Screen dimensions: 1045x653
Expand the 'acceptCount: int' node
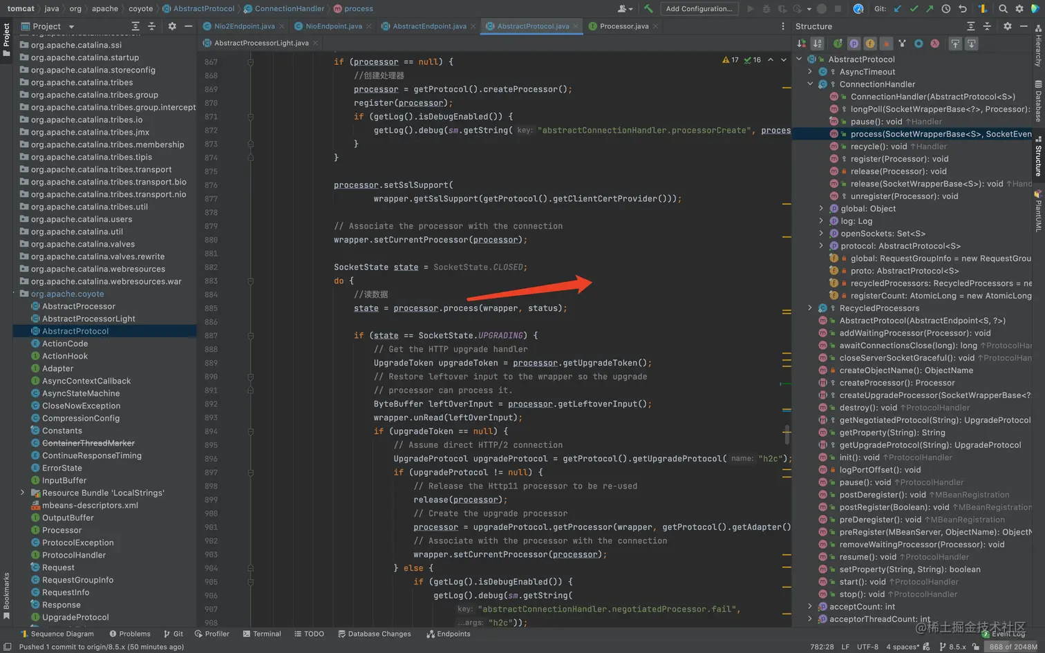pos(810,607)
